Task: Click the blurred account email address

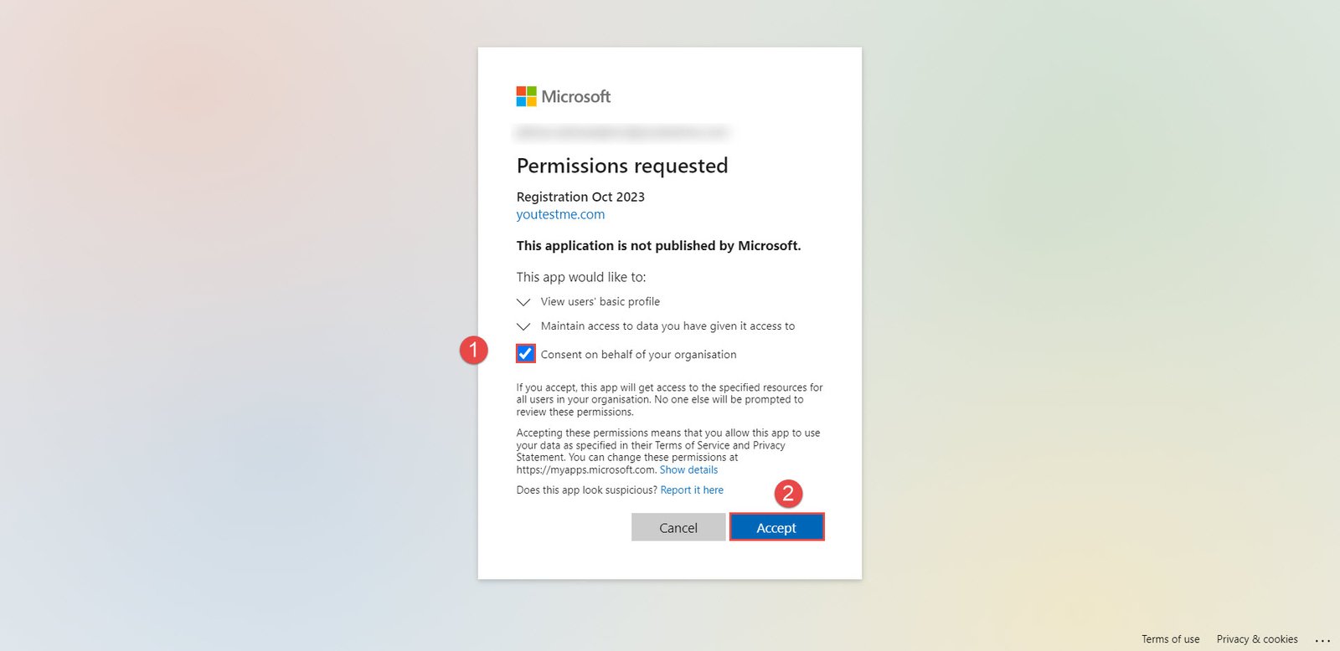Action: click(x=622, y=132)
